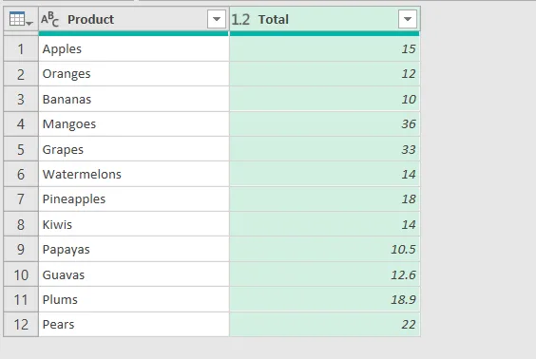Click the Pears cell
Screen dimensions: 536x359
(x=134, y=325)
